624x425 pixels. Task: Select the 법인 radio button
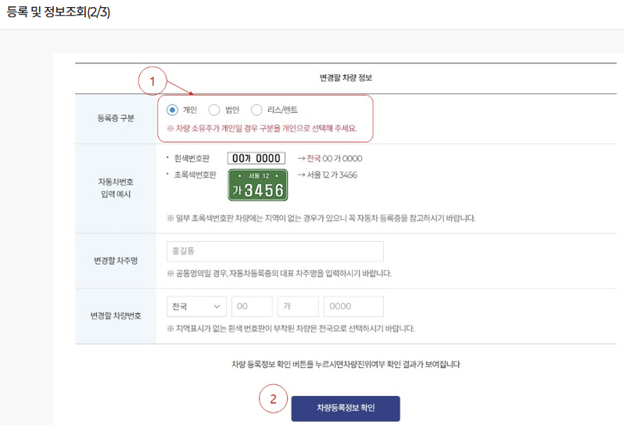click(214, 110)
